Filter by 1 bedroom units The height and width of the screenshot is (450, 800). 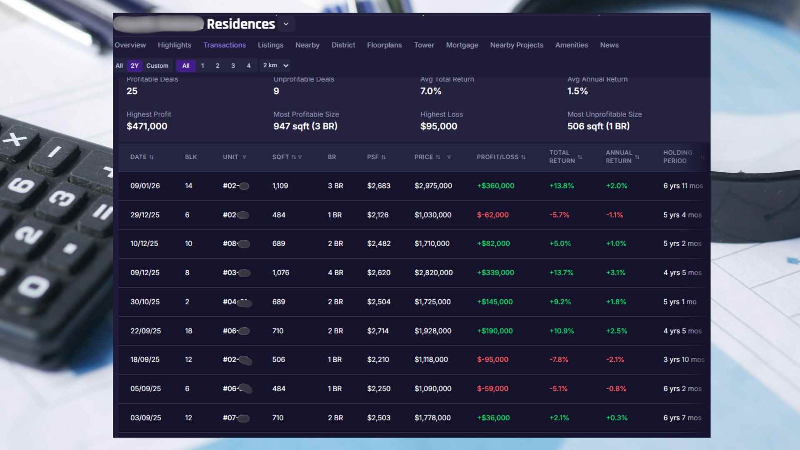(202, 66)
